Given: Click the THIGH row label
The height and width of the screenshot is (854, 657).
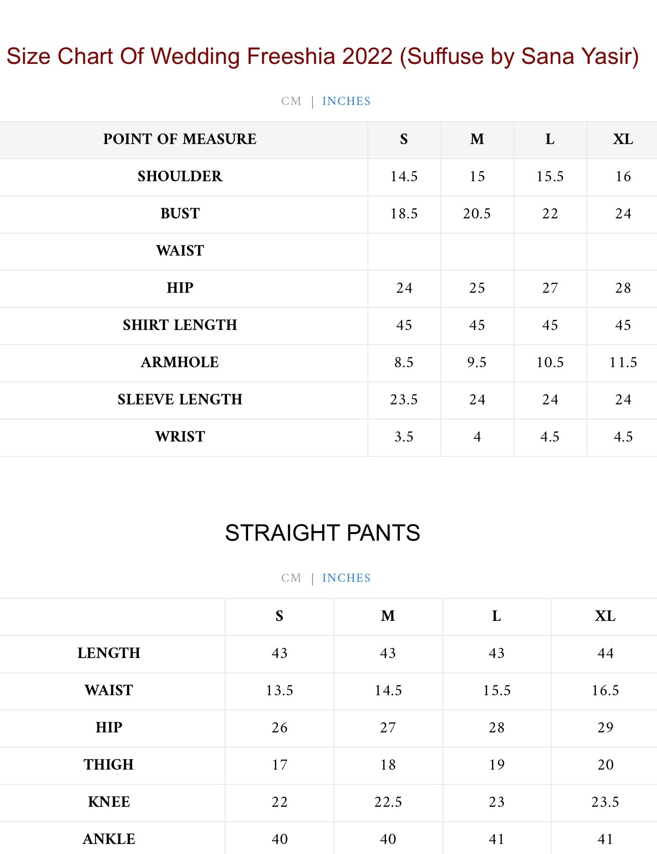Looking at the screenshot, I should pos(109,765).
